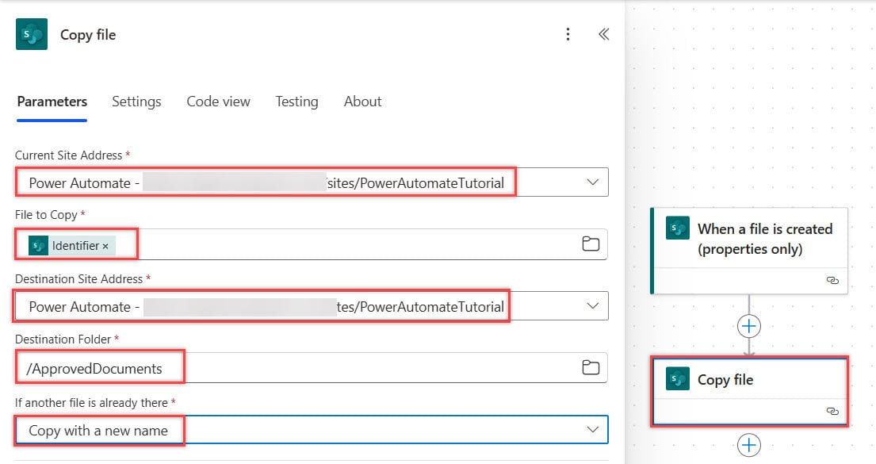Image resolution: width=876 pixels, height=464 pixels.
Task: Click inside the File to Copy field
Action: pyautogui.click(x=312, y=244)
